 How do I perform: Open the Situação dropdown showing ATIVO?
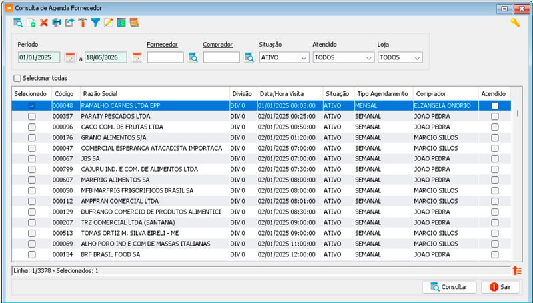click(284, 57)
